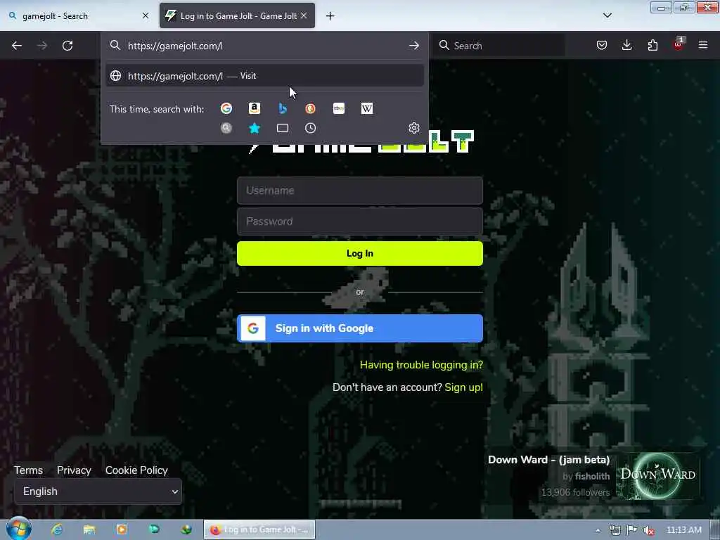Reload the page with the refresh icon
This screenshot has width=720, height=540.
click(67, 46)
